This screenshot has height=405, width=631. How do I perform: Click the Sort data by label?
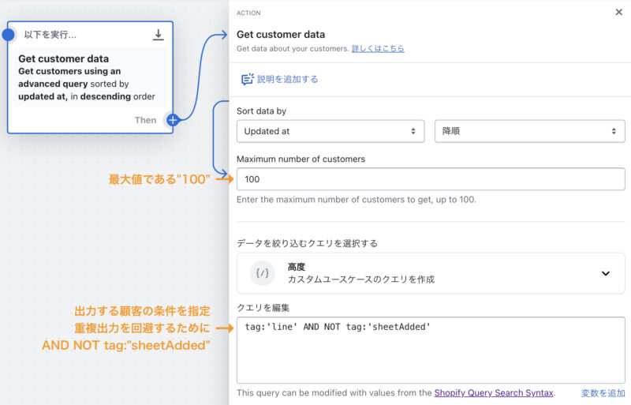pyautogui.click(x=261, y=111)
